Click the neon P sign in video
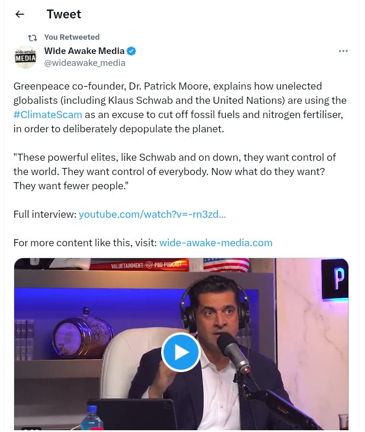The height and width of the screenshot is (432, 365). [x=335, y=279]
